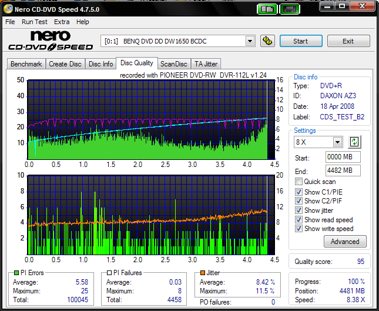Switch to the ScanDisc tab

coord(174,64)
